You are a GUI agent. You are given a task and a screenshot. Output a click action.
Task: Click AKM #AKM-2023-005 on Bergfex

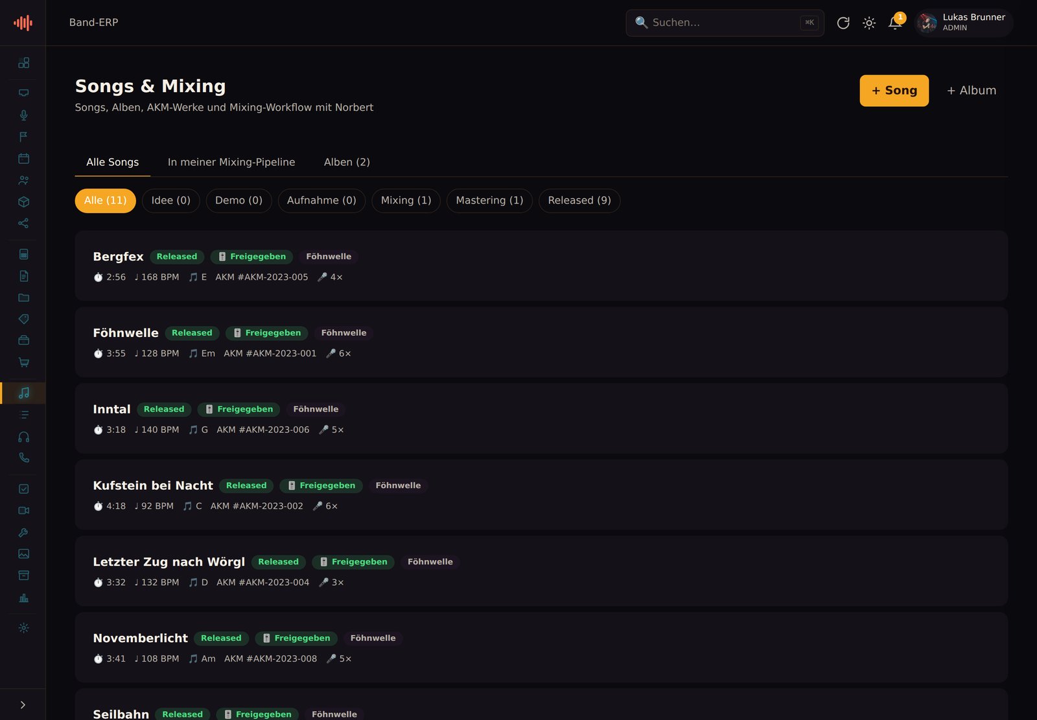pyautogui.click(x=262, y=277)
